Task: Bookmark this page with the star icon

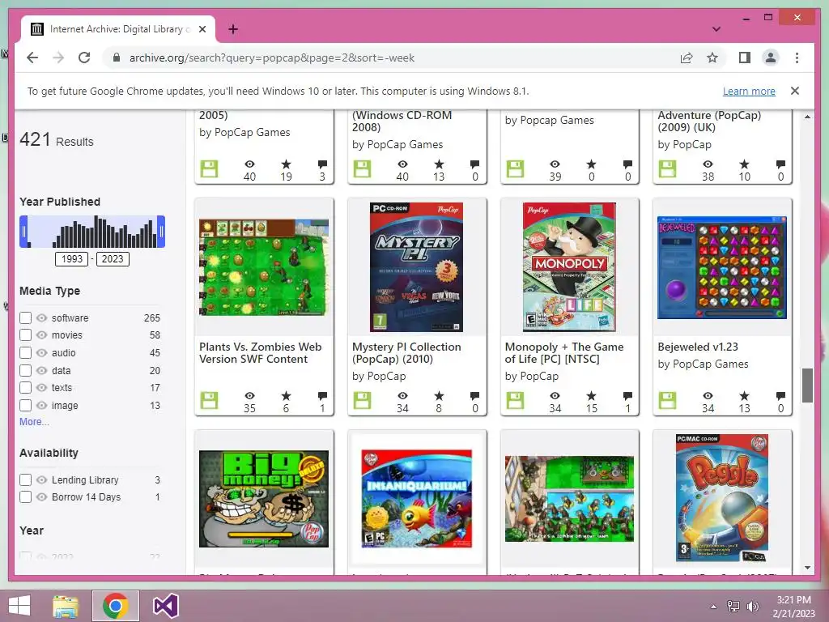Action: (712, 58)
